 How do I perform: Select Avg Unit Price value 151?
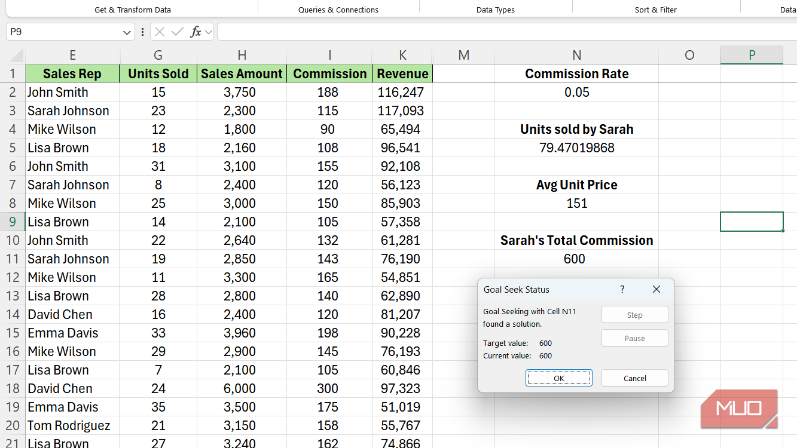coord(576,203)
